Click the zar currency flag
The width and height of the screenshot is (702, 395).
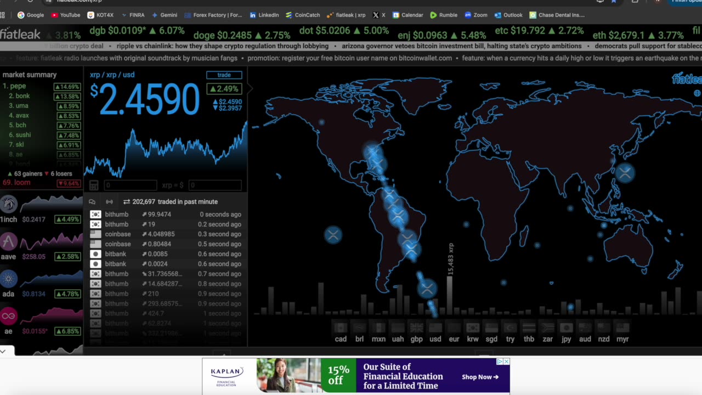547,328
